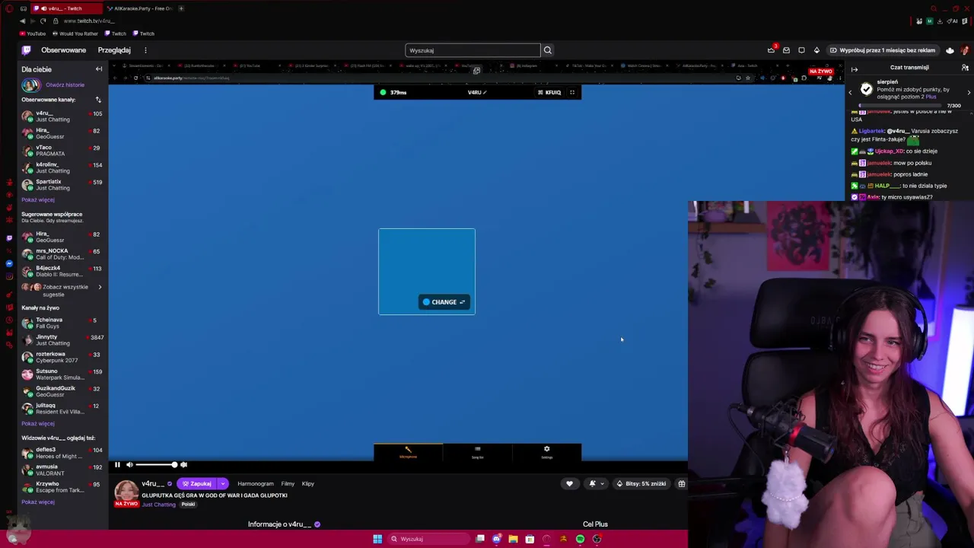Viewport: 974px width, 548px height.
Task: Open the Klipy tab
Action: point(308,483)
